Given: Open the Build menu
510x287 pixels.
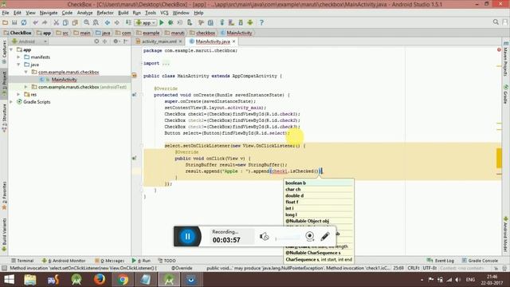Looking at the screenshot, I should click(123, 13).
